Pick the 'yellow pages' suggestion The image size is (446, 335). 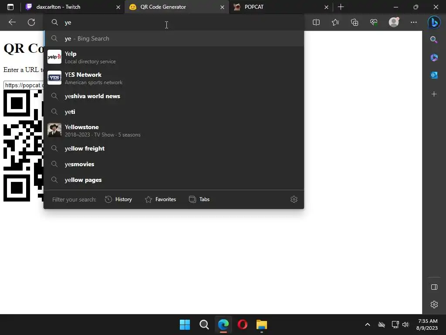tap(174, 180)
